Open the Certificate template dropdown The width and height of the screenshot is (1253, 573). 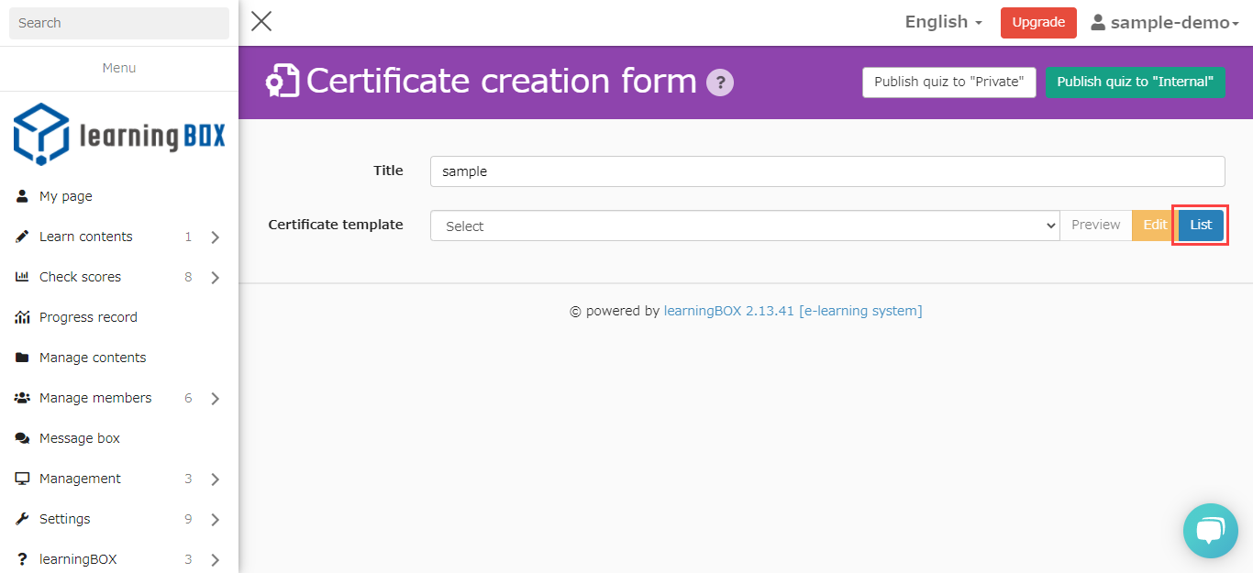pos(744,226)
